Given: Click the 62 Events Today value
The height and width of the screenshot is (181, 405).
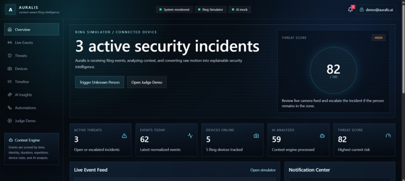Looking at the screenshot, I should click(x=144, y=139).
